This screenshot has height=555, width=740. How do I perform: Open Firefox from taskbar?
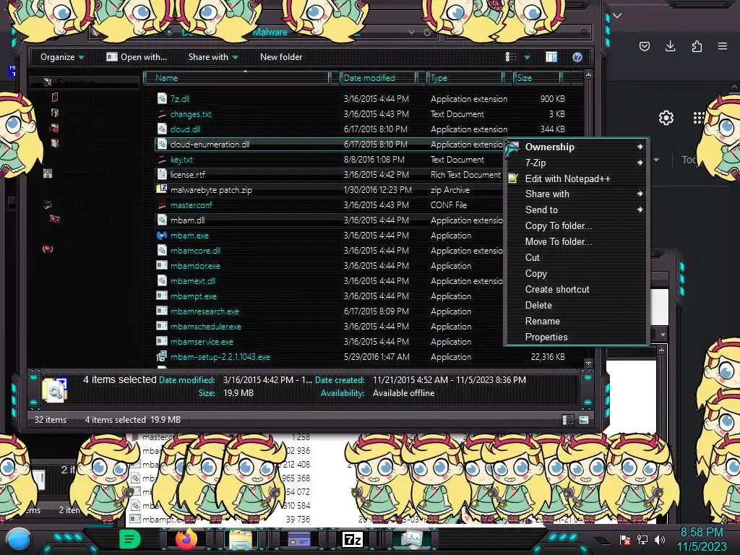pos(186,539)
